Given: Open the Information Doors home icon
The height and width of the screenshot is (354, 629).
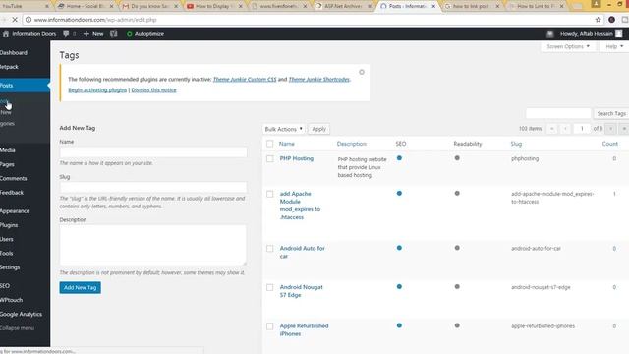Looking at the screenshot, I should click(6, 34).
